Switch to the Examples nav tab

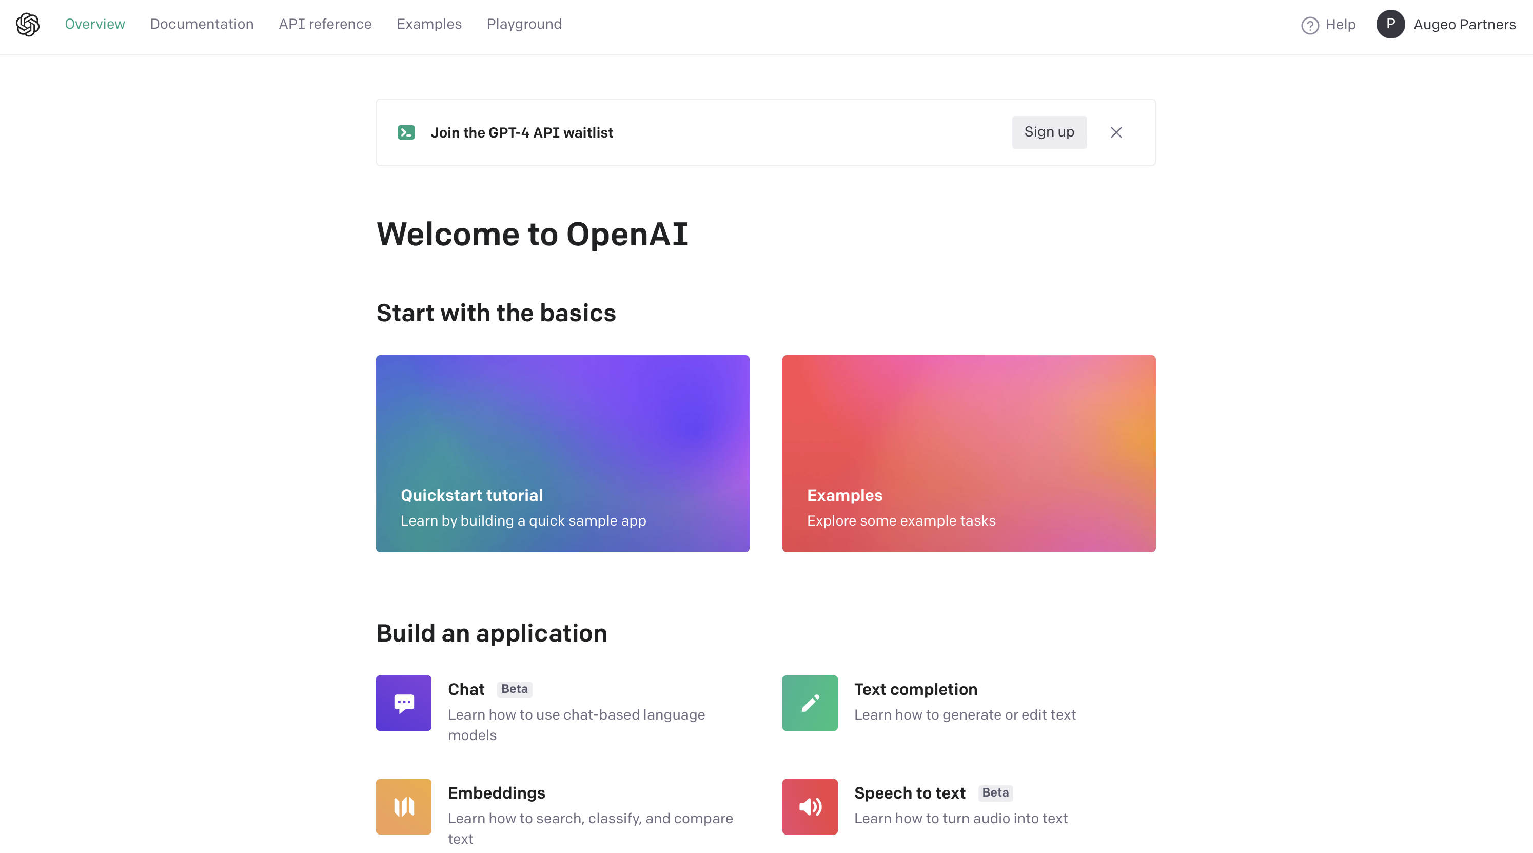[429, 24]
